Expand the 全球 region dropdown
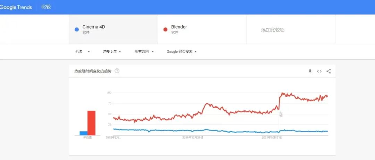The image size is (375, 160). pos(82,51)
